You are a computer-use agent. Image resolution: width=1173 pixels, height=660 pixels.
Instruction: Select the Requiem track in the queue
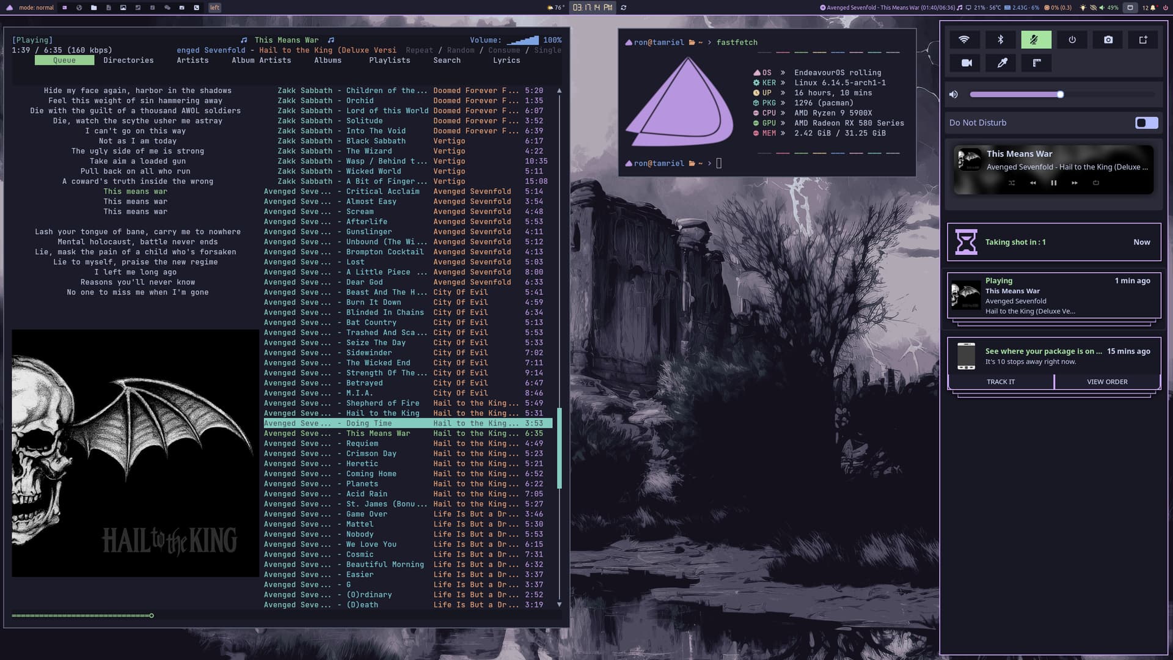pyautogui.click(x=407, y=443)
